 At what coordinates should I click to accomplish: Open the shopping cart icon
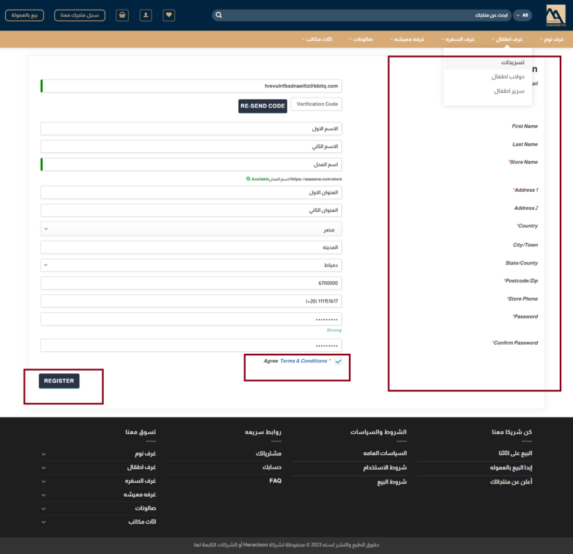pos(122,15)
